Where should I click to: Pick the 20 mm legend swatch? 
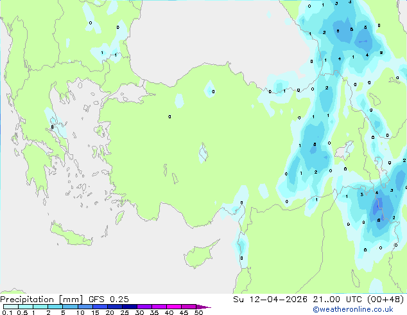(x=114, y=307)
